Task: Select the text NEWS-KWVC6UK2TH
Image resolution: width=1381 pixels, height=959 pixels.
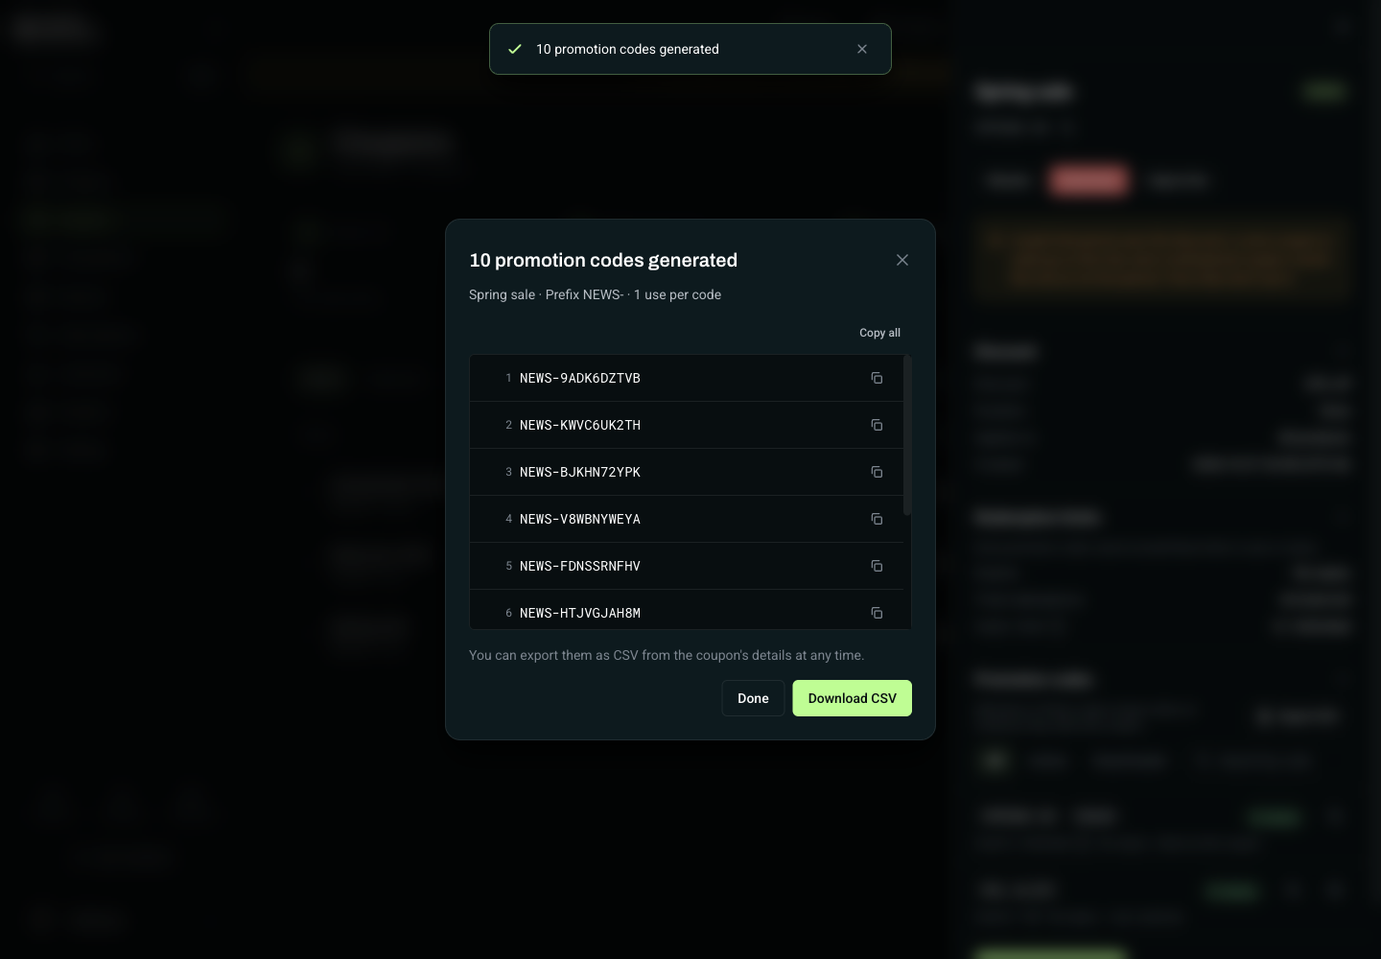Action: pos(580,425)
